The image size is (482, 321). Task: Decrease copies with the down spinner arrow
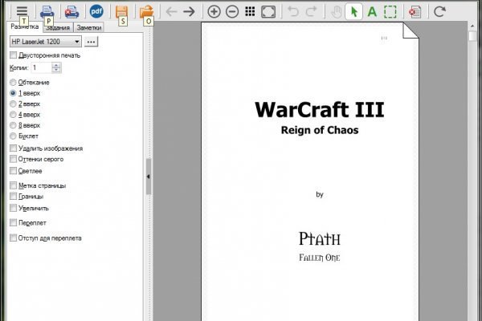click(x=56, y=71)
